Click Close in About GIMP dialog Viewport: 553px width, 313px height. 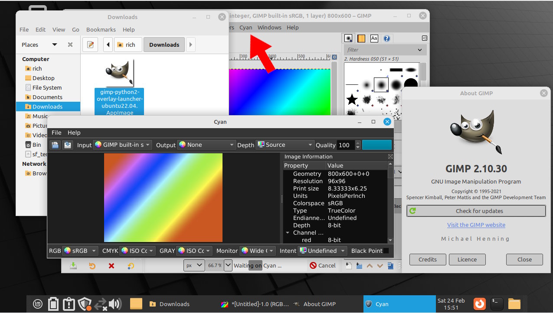coord(524,259)
